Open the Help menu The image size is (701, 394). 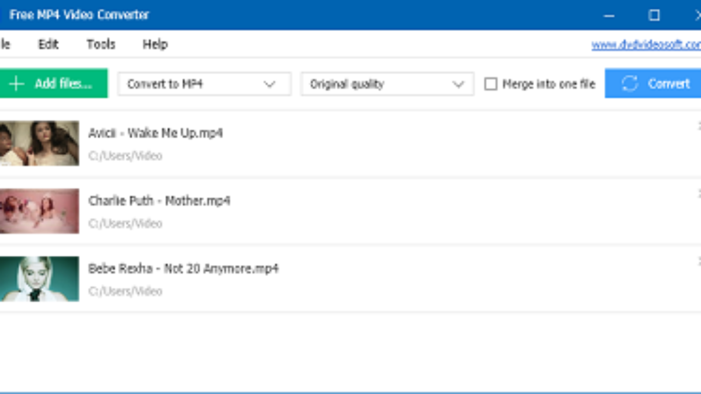coord(155,44)
